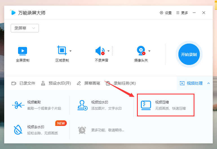Adjust the audio volume level bar
Viewport: 217px width, 149px height.
(112, 51)
